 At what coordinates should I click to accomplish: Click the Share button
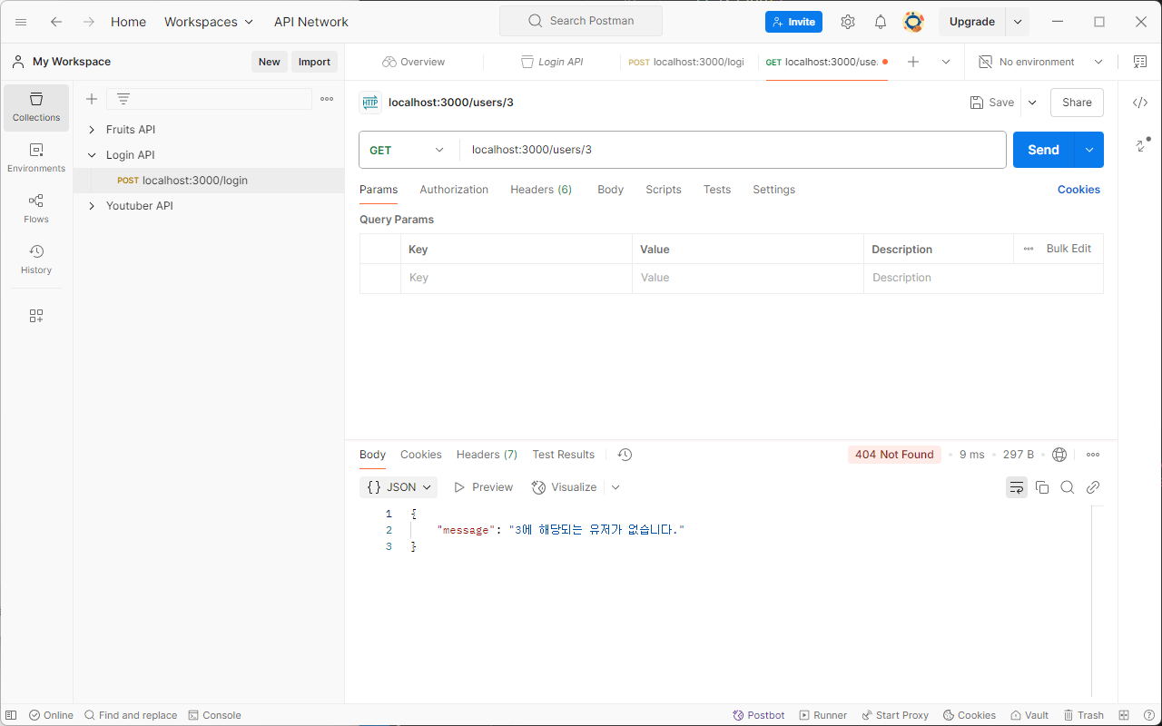point(1077,103)
